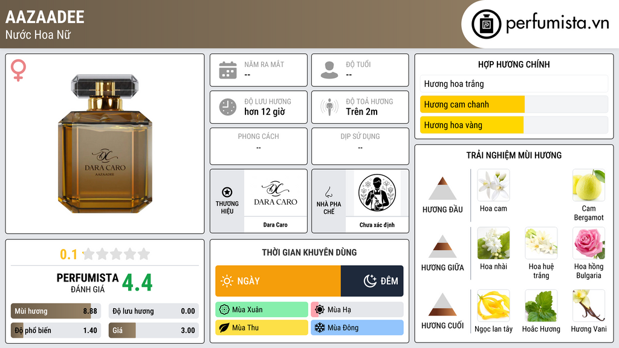This screenshot has height=348, width=619.
Task: Open the Ngọc lan tây note image
Action: point(493,306)
